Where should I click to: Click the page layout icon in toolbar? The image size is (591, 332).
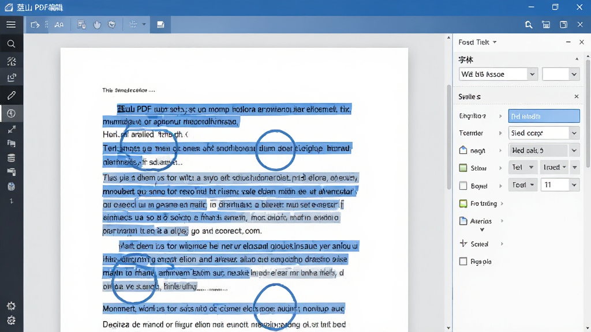tap(81, 25)
